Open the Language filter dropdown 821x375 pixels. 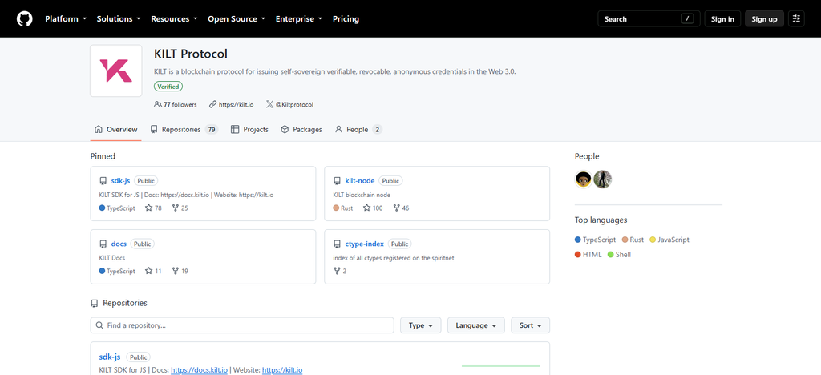click(476, 325)
